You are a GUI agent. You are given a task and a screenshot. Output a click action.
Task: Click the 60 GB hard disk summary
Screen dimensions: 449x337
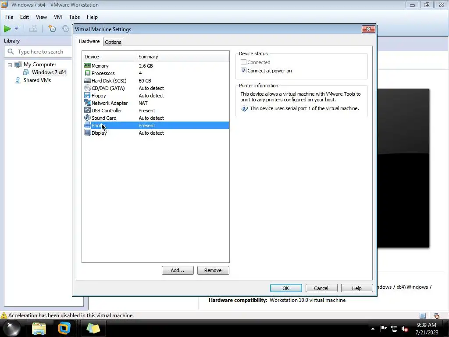click(145, 81)
